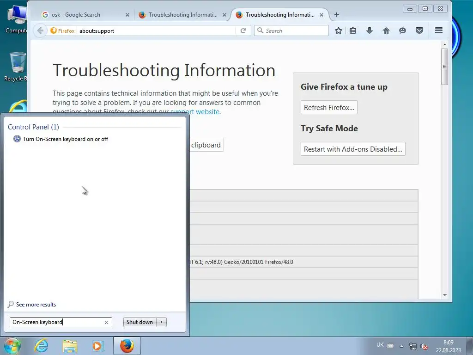Open Windows Media Player from taskbar

[98, 346]
